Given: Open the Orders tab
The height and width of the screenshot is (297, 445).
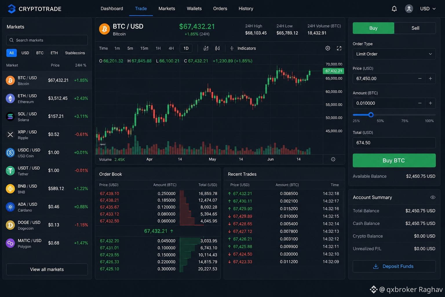Looking at the screenshot, I should tap(220, 9).
